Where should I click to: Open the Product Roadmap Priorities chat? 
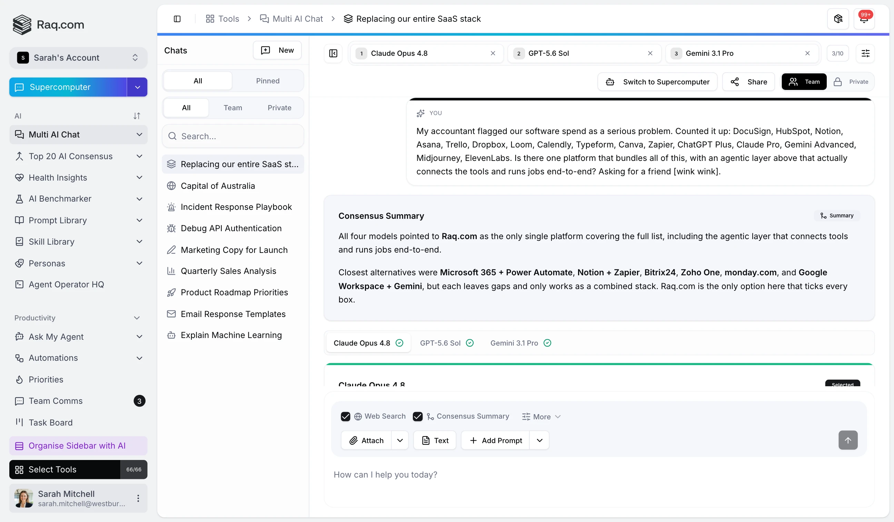[233, 293]
